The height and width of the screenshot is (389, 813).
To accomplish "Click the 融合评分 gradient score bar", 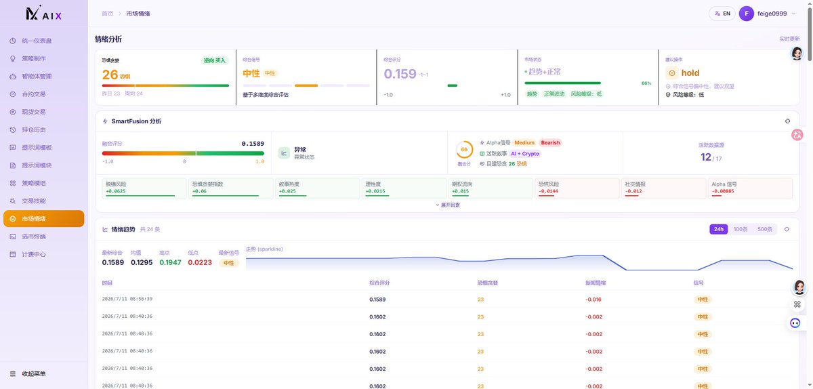I will click(x=183, y=153).
